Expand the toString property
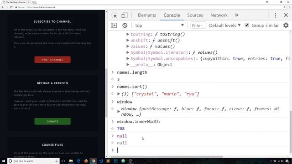 click(128, 34)
